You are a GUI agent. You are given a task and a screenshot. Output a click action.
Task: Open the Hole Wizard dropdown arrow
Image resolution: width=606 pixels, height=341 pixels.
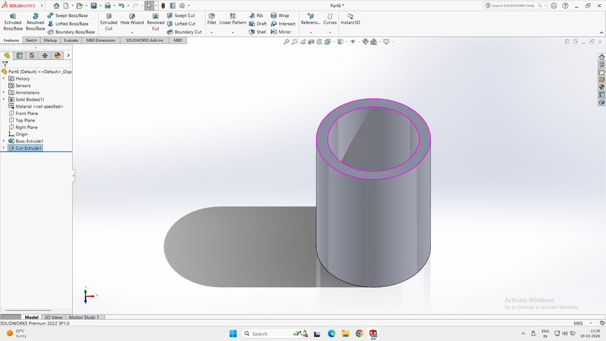coord(132,33)
